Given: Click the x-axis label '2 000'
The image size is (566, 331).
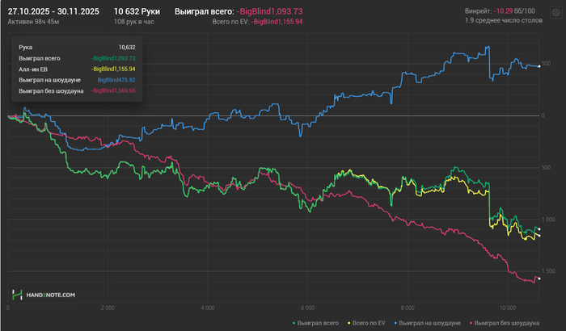Looking at the screenshot, I should pos(108,308).
